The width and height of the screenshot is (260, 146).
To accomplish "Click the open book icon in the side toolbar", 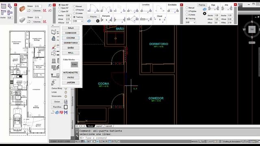I will point(53,32).
